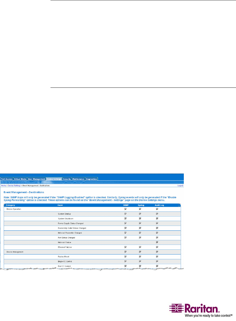
Task: Toggle SNMP checkbox for Device Operation category
Action: (125, 209)
